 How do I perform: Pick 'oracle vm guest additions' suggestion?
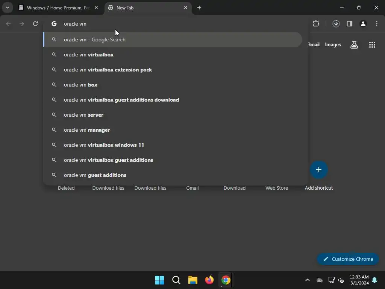pos(173,175)
